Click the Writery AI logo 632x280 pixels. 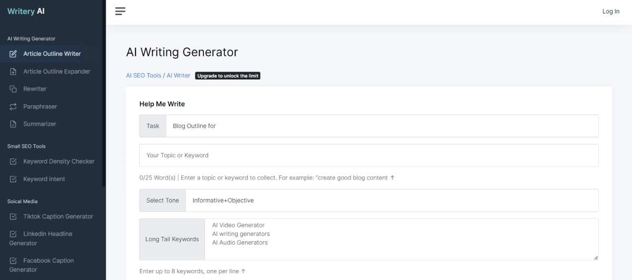pyautogui.click(x=26, y=11)
